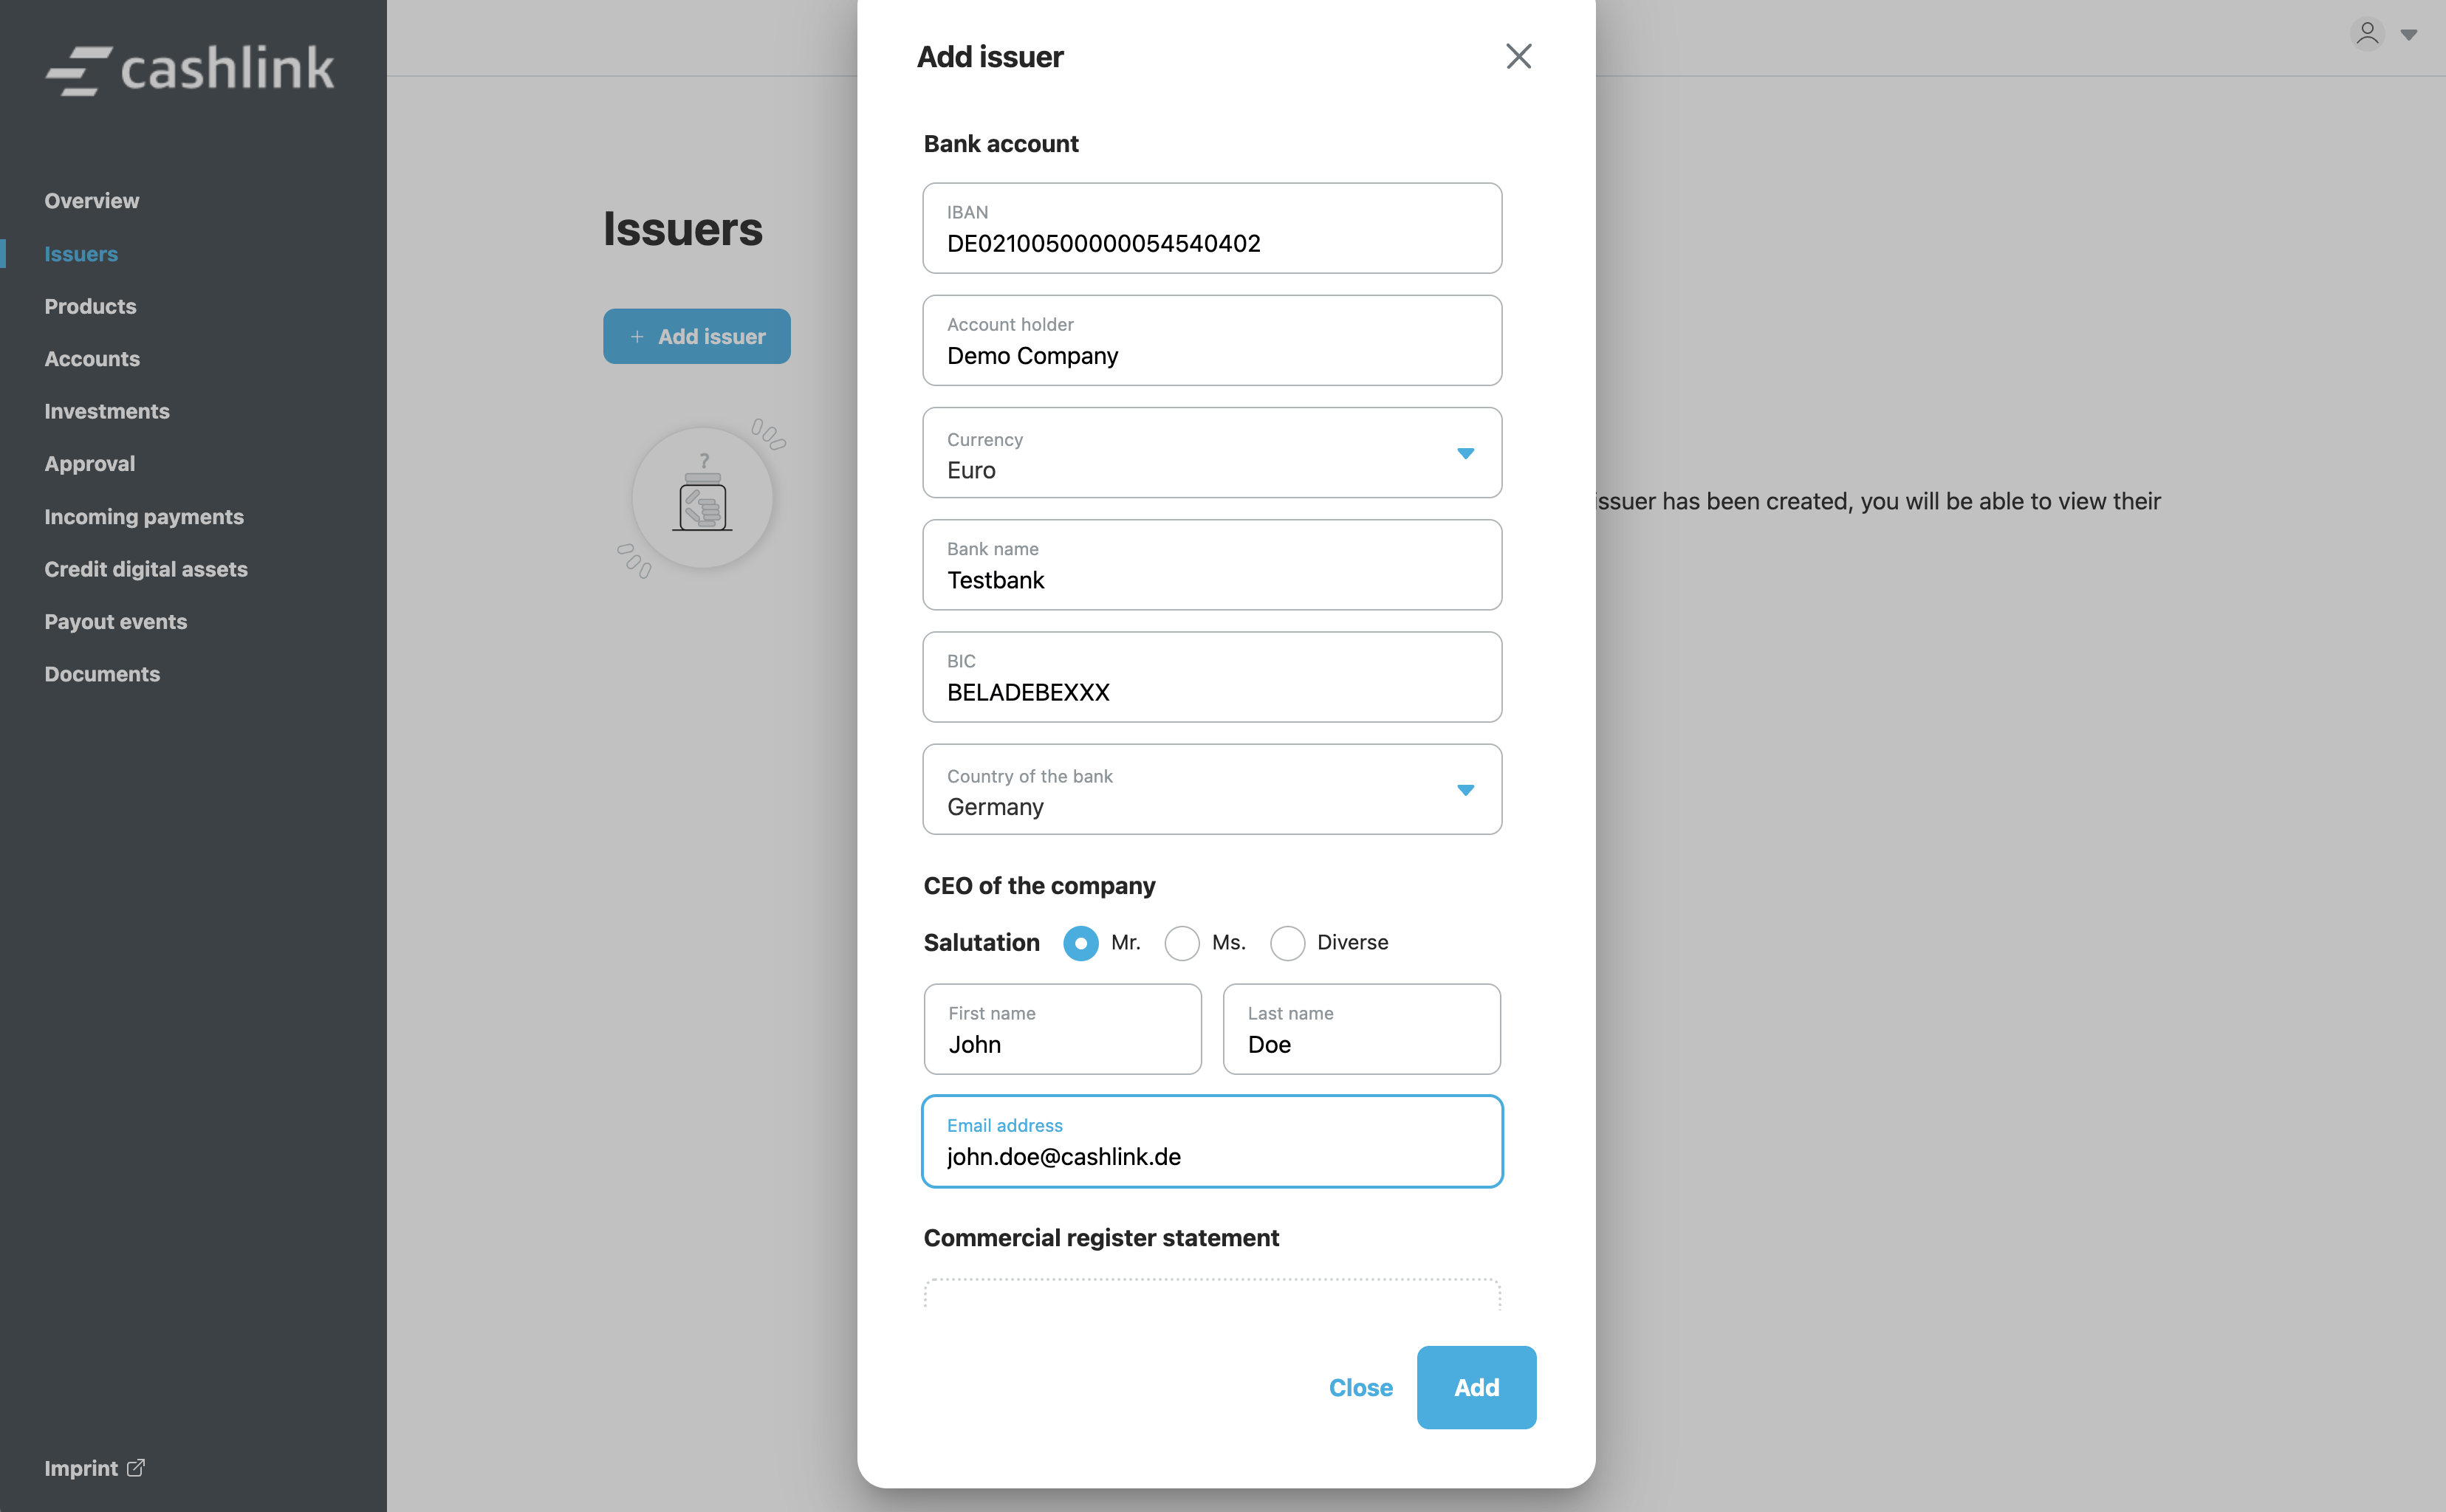This screenshot has width=2446, height=1512.
Task: Click the empty issuers jar illustration
Action: coord(702,498)
